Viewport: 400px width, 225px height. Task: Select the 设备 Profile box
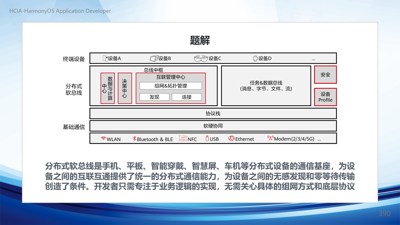325,97
